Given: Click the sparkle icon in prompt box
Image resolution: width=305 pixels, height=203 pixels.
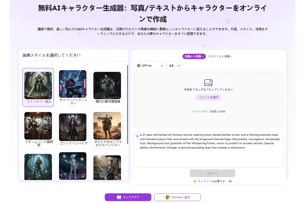Looking at the screenshot, I should (x=137, y=136).
